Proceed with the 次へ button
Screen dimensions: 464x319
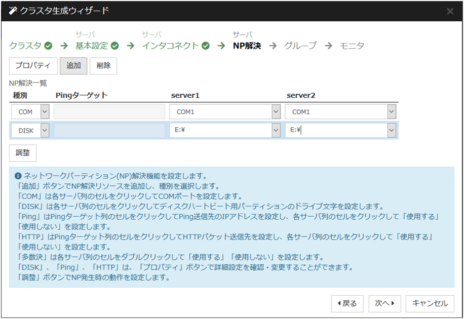click(385, 303)
